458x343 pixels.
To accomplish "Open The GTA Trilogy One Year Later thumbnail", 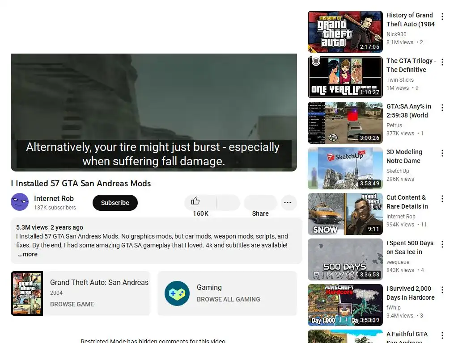I will click(x=345, y=77).
